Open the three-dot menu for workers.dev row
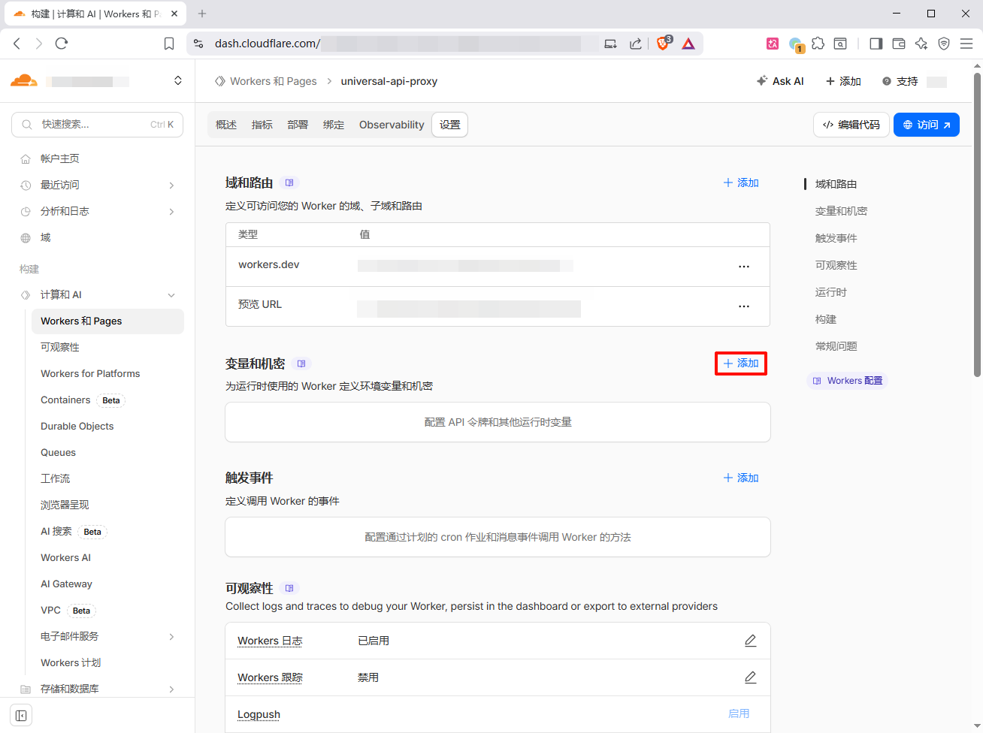The width and height of the screenshot is (983, 733). point(743,267)
